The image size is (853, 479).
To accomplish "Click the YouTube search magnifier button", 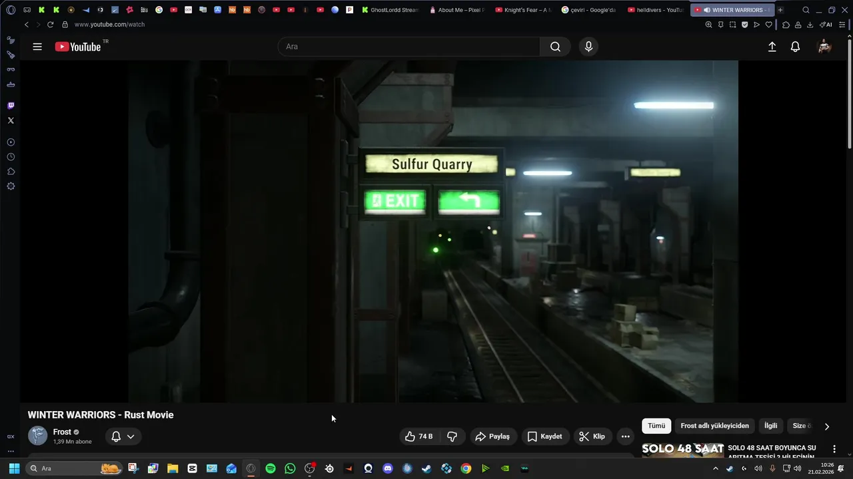I will pyautogui.click(x=555, y=47).
